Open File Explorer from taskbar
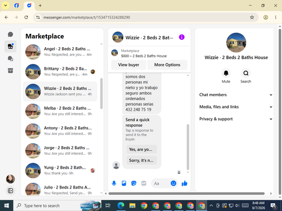This screenshot has height=211, width=282. coord(133,205)
